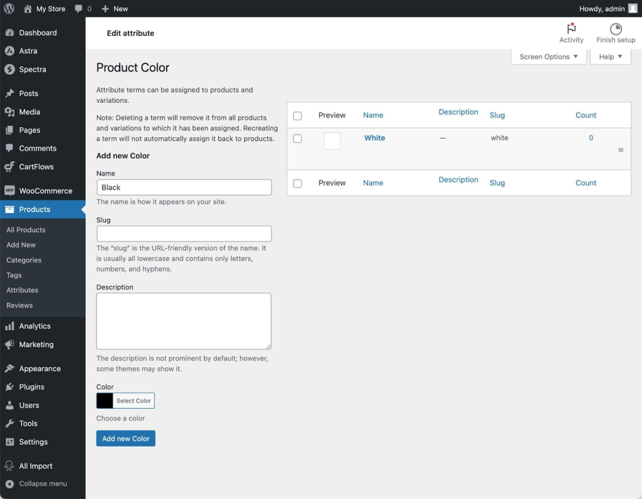Click Slug link in table footer
Viewport: 642px width, 499px height.
pyautogui.click(x=497, y=183)
